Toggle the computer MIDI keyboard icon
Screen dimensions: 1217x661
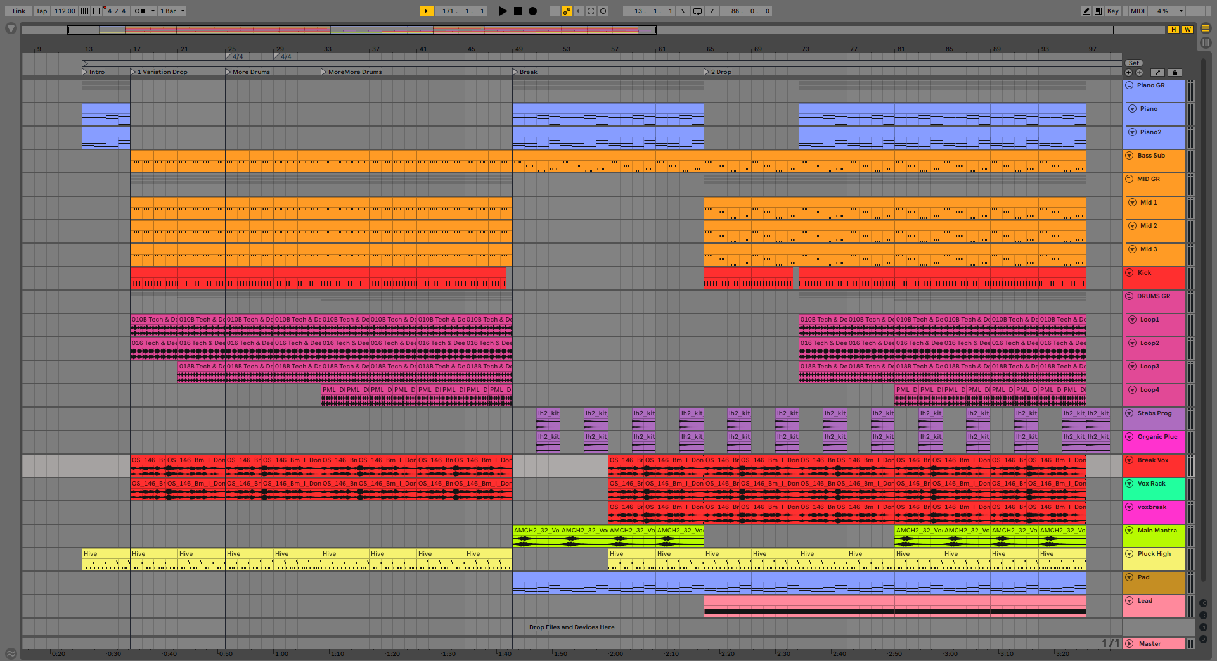tap(1098, 11)
